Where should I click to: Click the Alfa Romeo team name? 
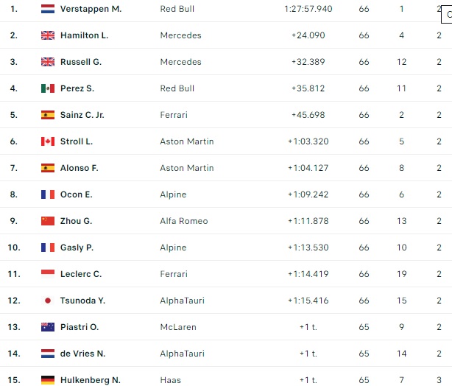click(x=183, y=221)
